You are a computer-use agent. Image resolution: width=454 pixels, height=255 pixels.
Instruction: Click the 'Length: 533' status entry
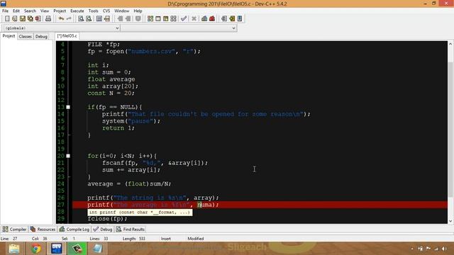(134, 239)
